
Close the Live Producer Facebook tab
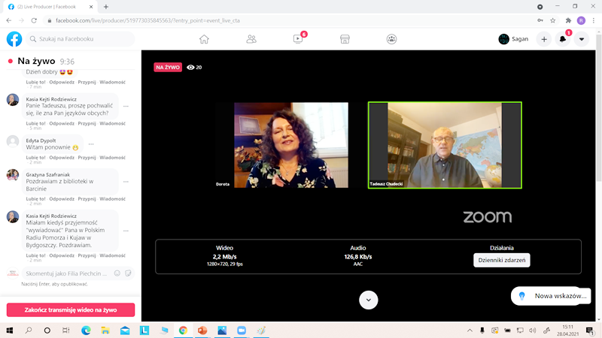pos(91,7)
